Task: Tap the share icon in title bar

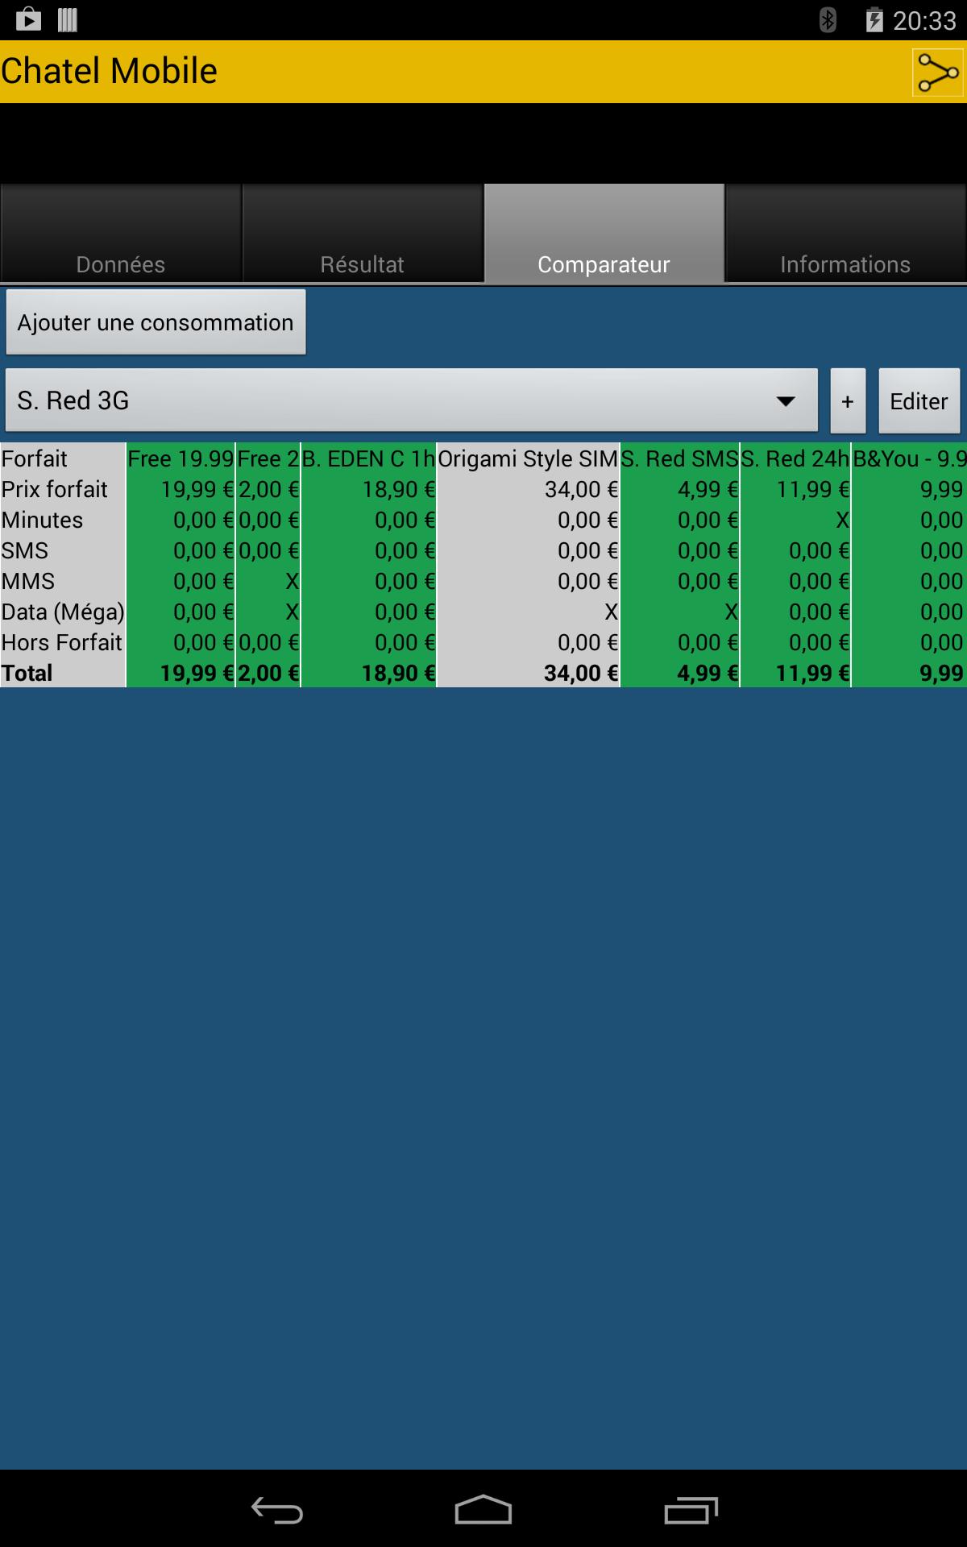Action: point(938,73)
